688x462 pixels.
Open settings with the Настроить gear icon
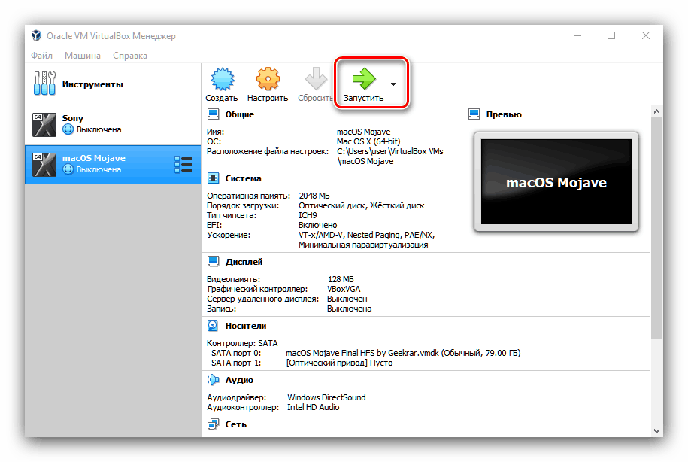tap(268, 77)
